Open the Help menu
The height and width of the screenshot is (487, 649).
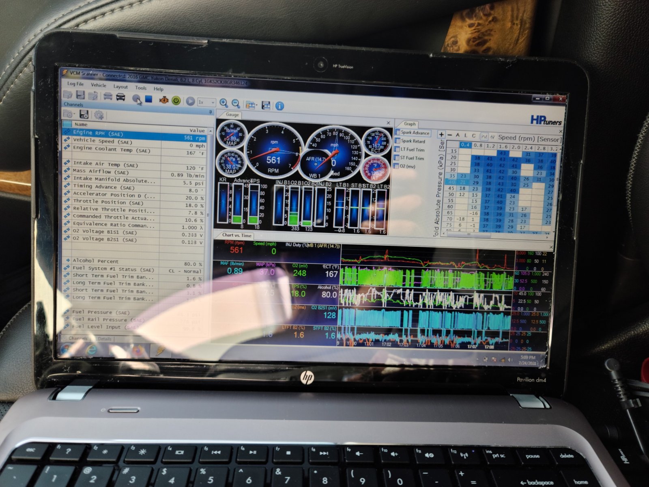(x=159, y=89)
